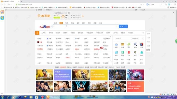Open the green calendar icon
Image resolution: width=177 pixels, height=99 pixels.
pos(123,52)
